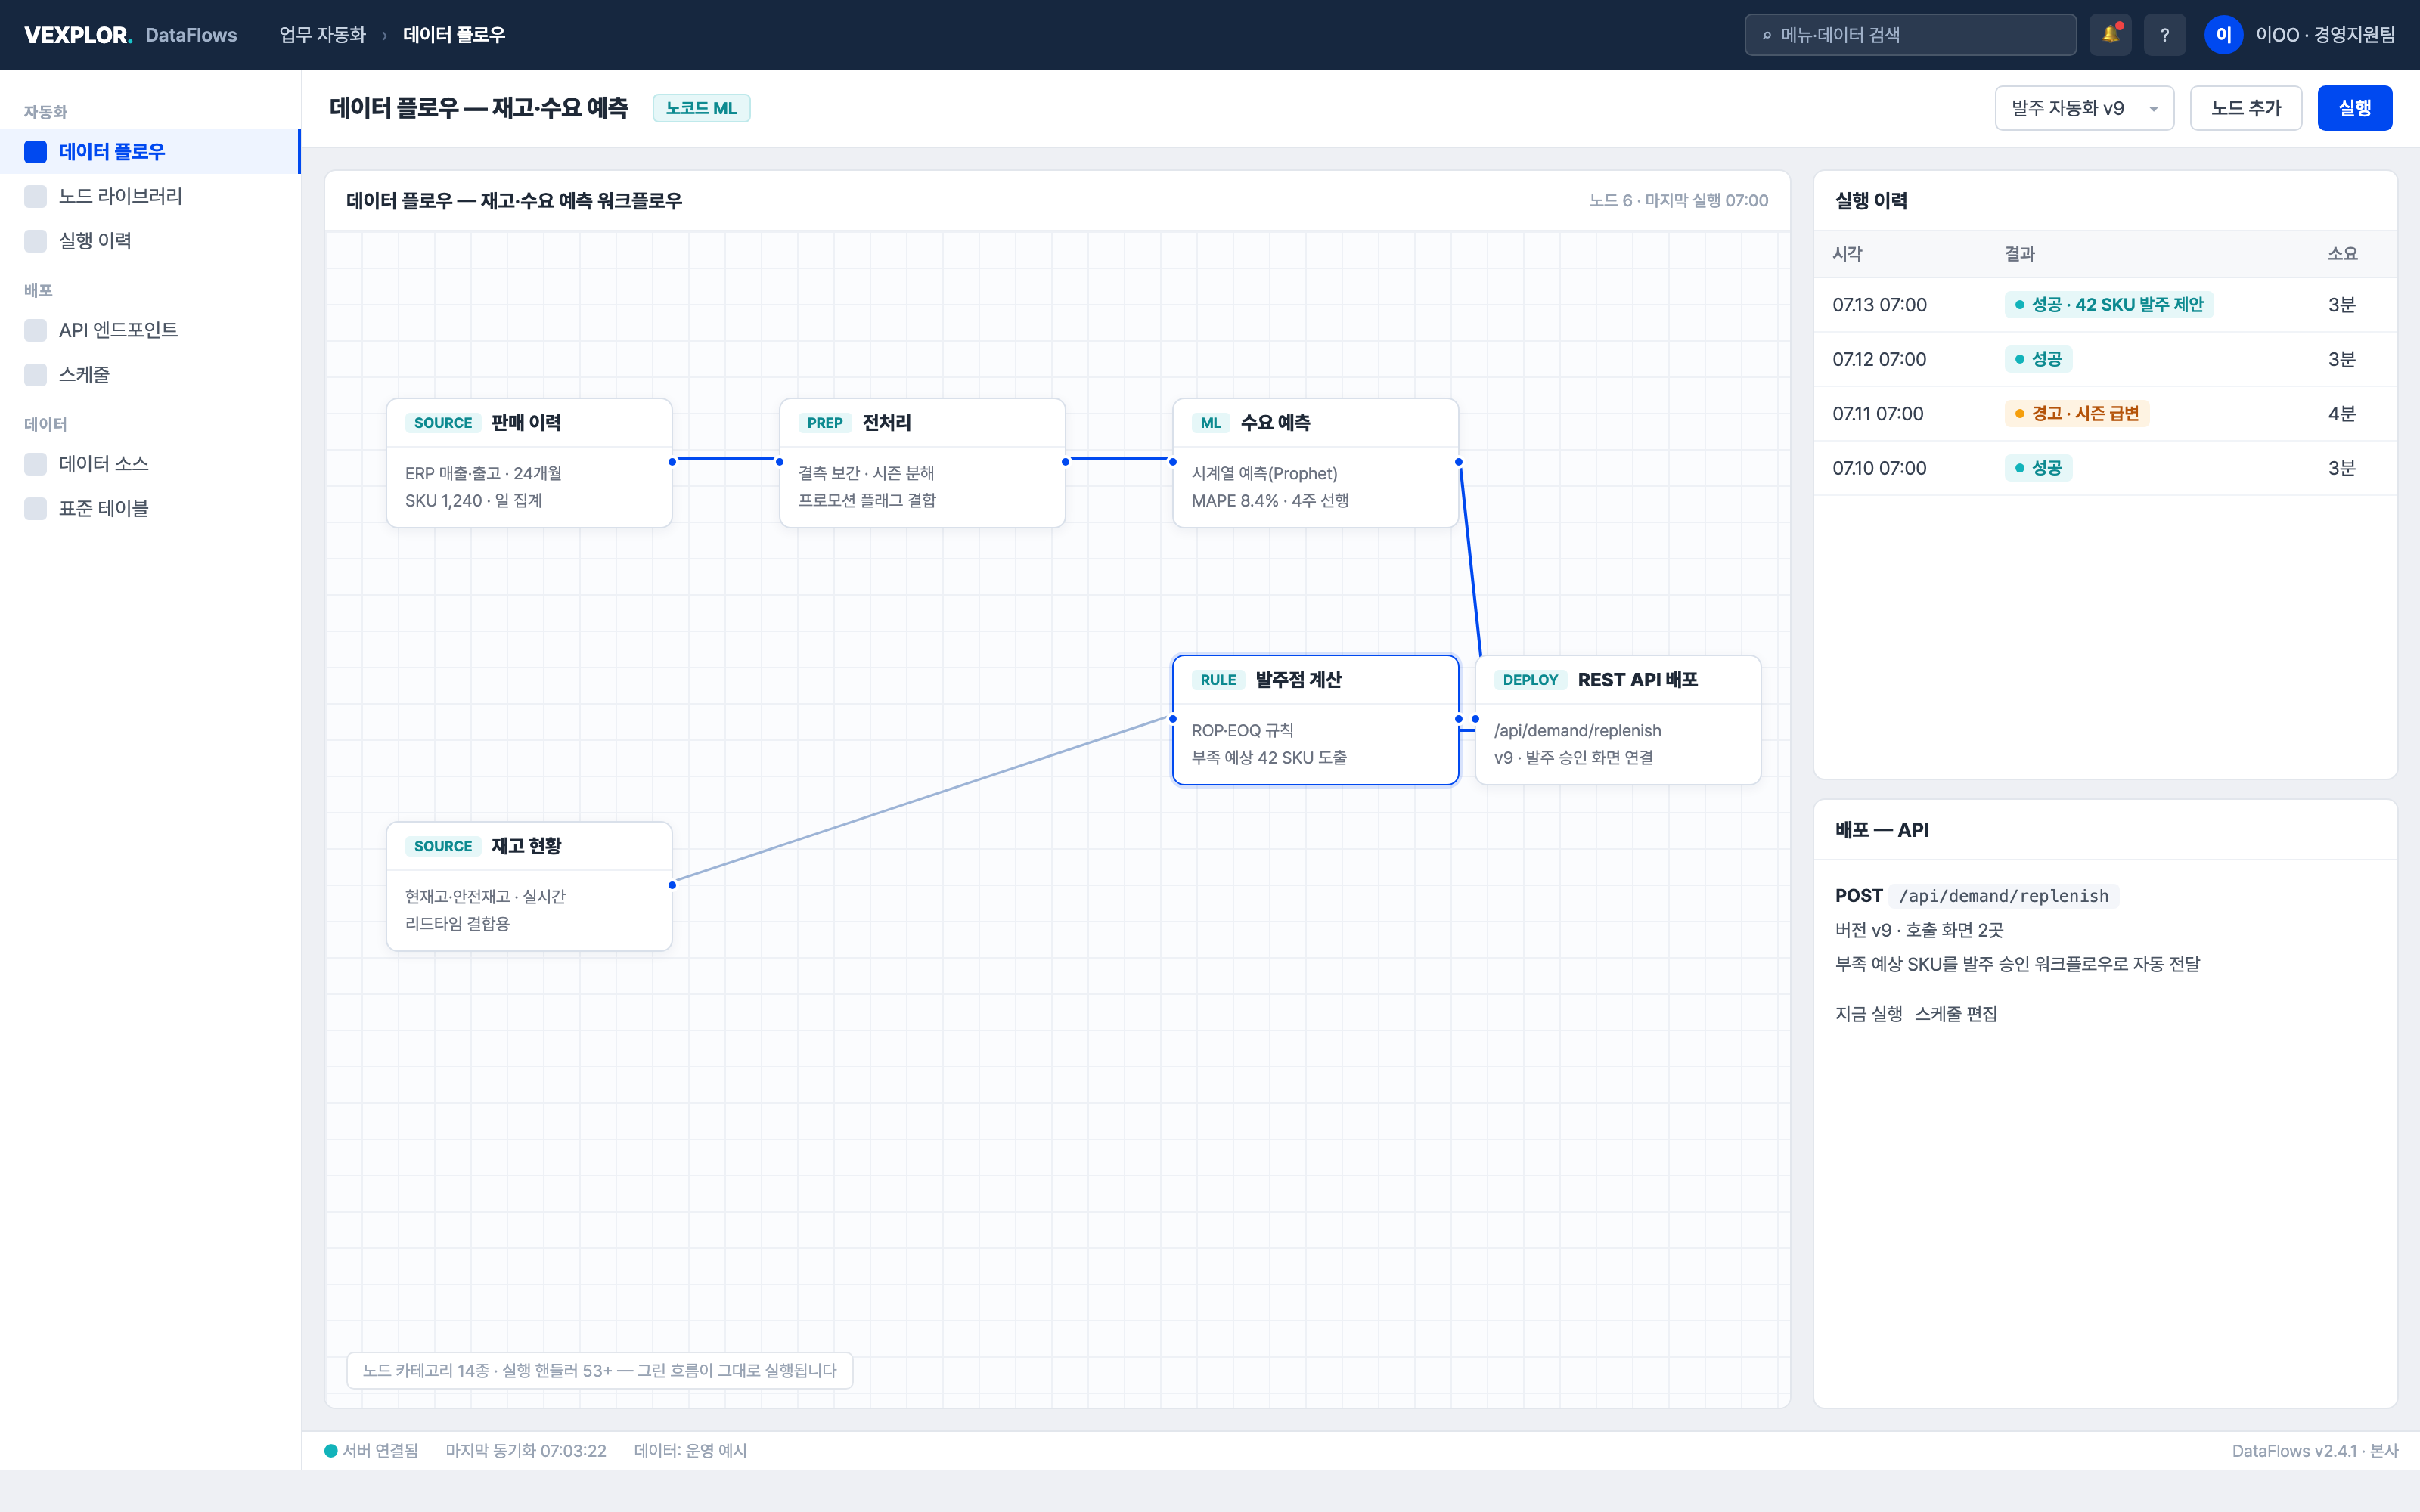Select the REST API 배포 DEPLOY node
Viewport: 2420px width, 1512px height.
1618,720
